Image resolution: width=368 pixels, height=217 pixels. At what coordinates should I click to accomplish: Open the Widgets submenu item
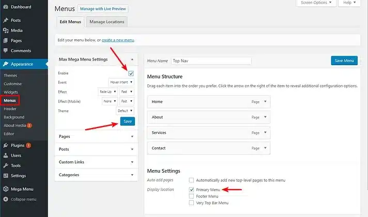pos(11,92)
